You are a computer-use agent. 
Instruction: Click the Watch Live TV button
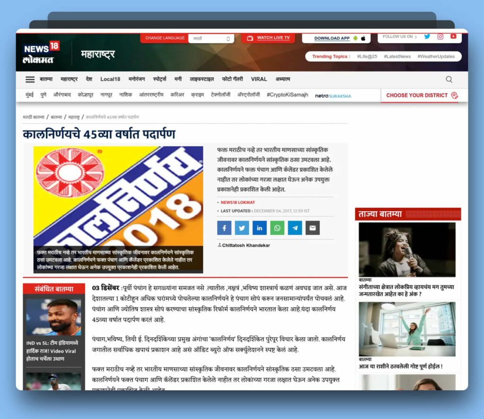[268, 38]
